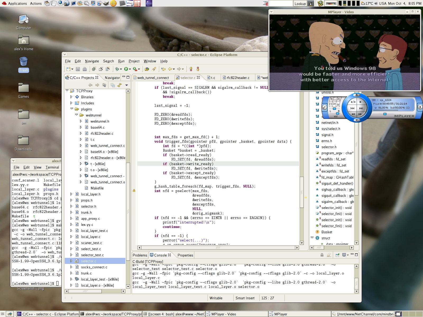Open the Navigate menu in Eclipse

coord(92,61)
